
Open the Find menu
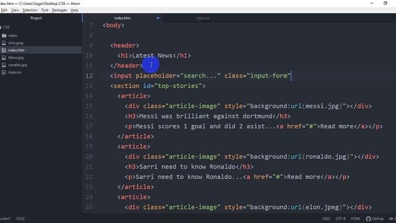(45, 10)
